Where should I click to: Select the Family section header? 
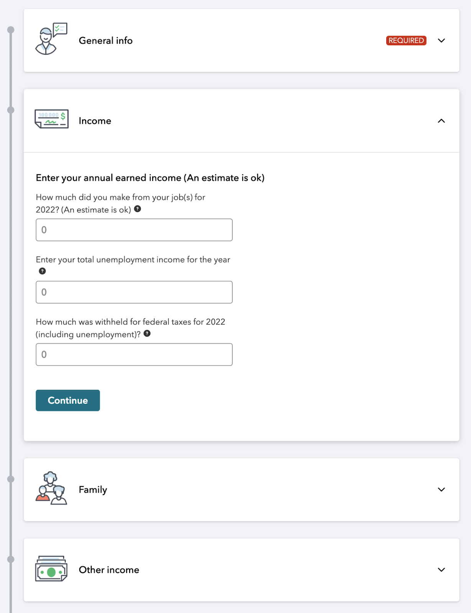click(92, 489)
